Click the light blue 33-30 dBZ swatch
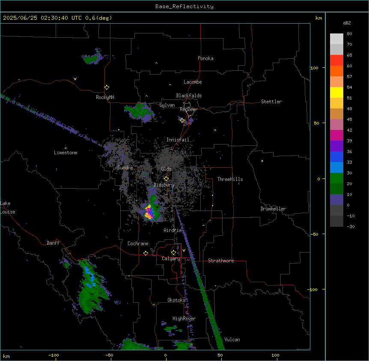 (x=336, y=167)
